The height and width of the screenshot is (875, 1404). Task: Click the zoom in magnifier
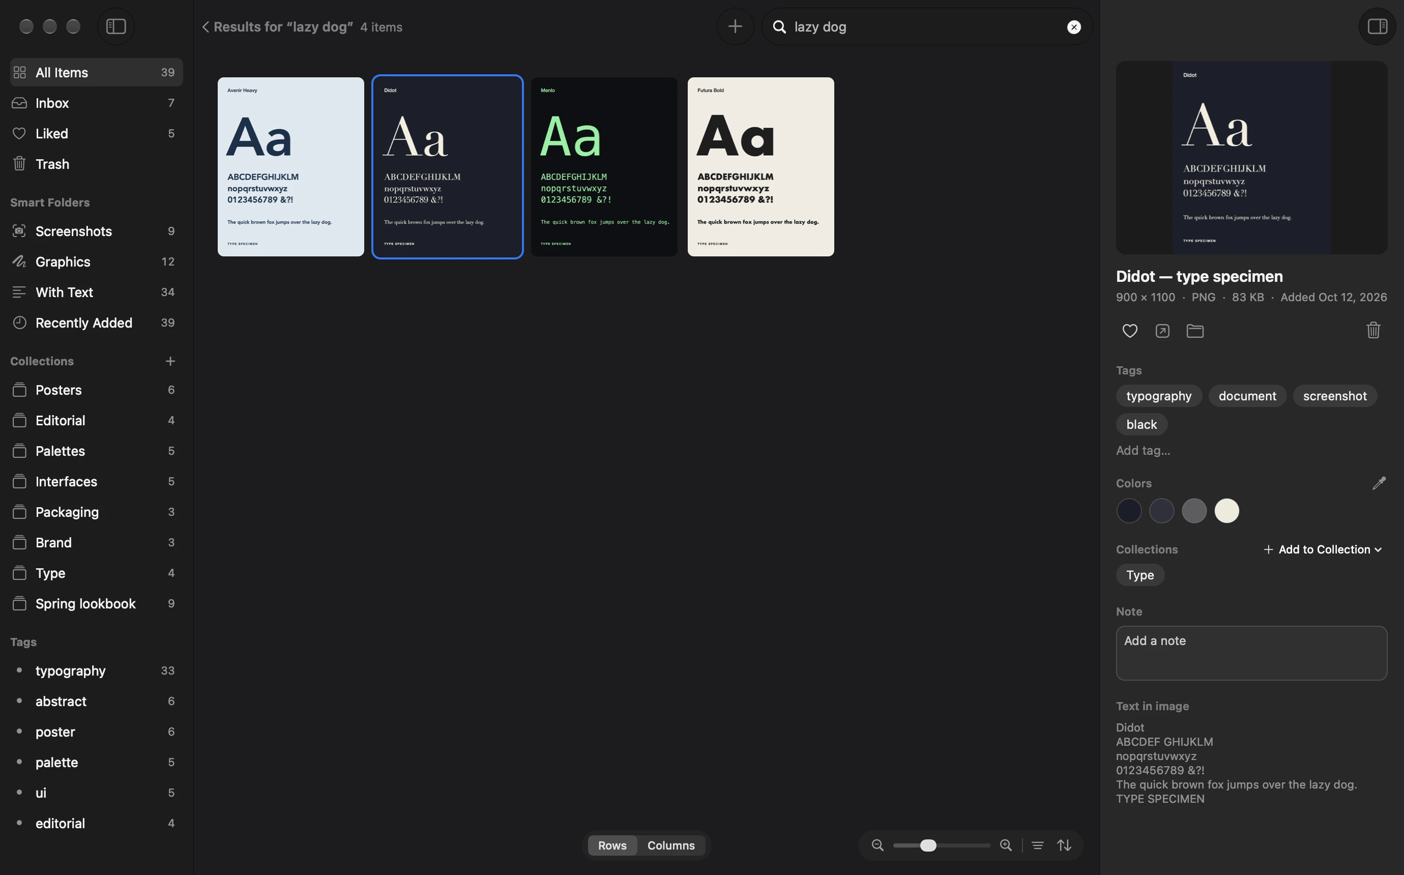click(x=1006, y=845)
